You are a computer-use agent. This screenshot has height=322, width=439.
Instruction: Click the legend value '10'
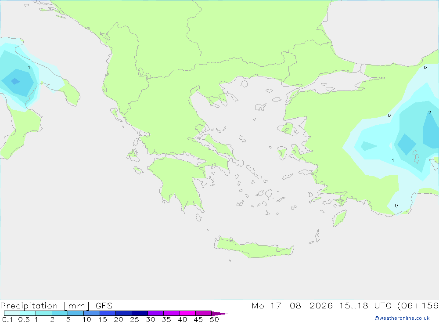point(87,319)
